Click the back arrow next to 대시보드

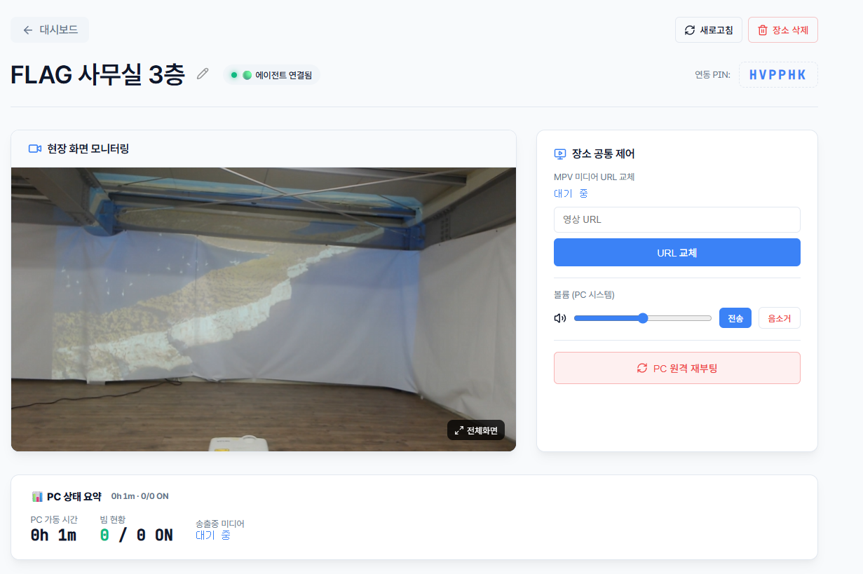click(x=27, y=29)
